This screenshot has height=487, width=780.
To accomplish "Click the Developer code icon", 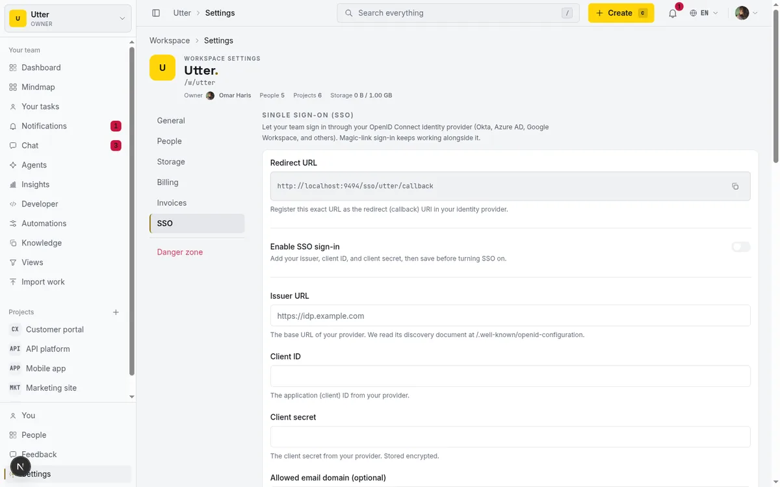I will pos(13,204).
